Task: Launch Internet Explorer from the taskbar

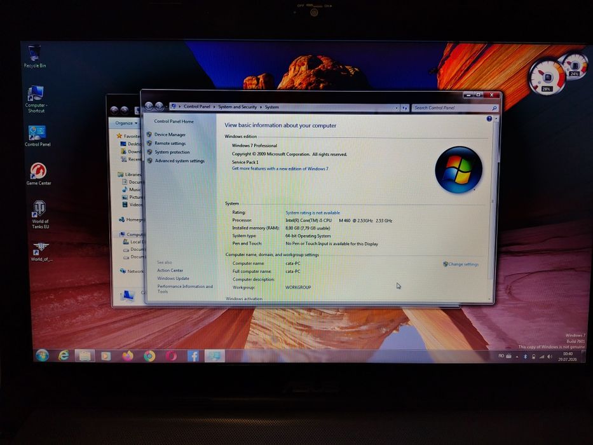Action: point(64,355)
